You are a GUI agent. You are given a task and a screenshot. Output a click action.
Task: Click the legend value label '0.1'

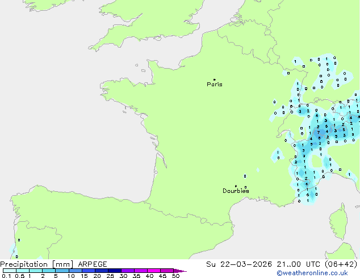tap(6, 276)
